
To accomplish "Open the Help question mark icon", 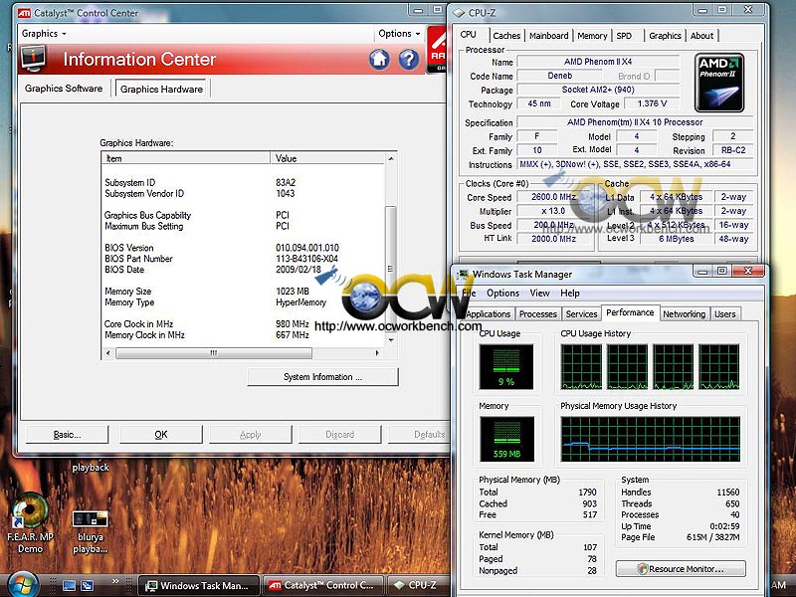I will (409, 60).
